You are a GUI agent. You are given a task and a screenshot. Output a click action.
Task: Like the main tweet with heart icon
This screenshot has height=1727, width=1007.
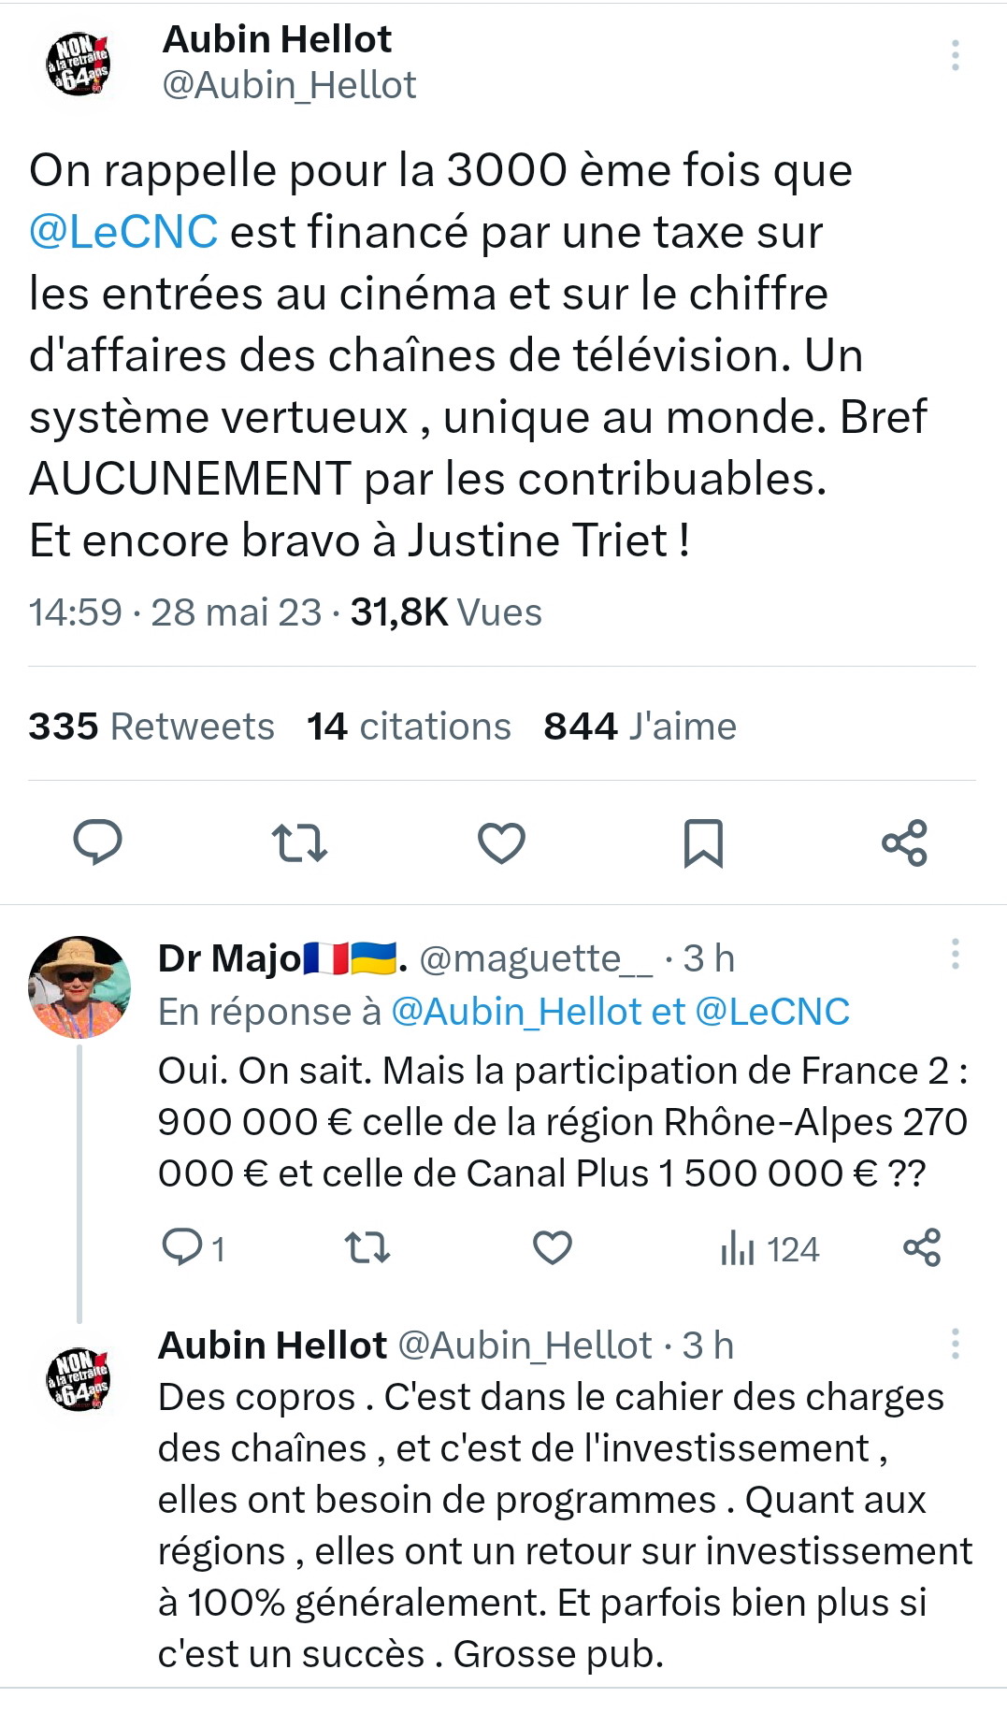[x=501, y=842]
